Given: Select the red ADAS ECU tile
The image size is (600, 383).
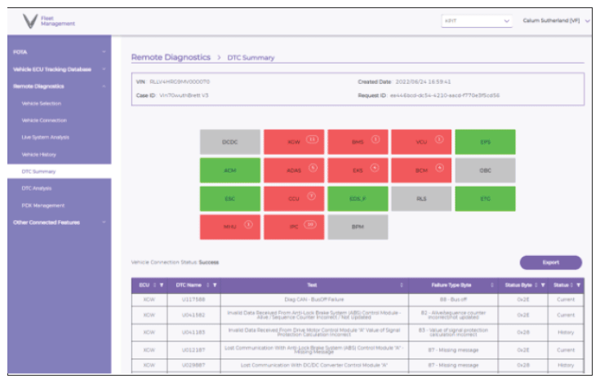Looking at the screenshot, I should click(293, 169).
